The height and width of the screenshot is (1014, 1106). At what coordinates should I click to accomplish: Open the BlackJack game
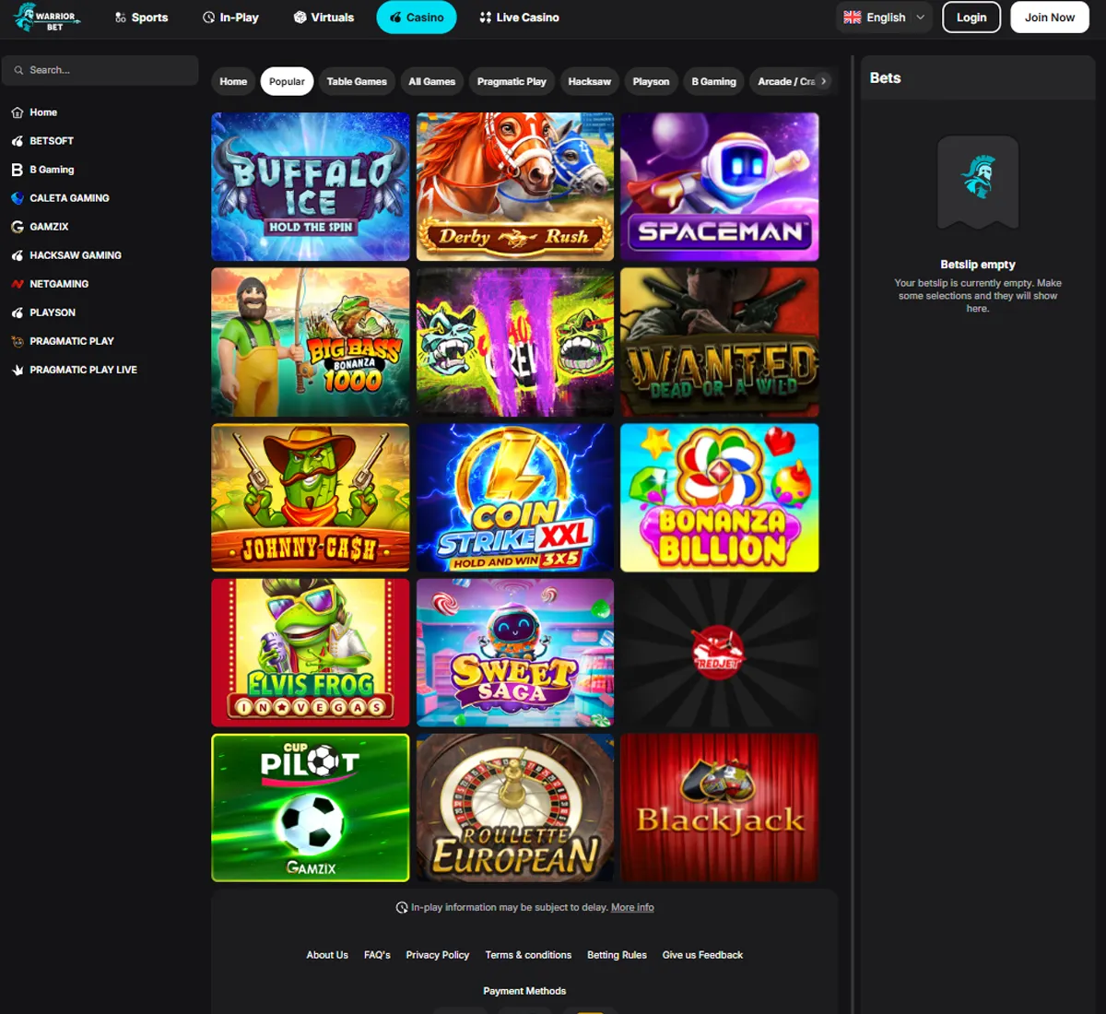(720, 808)
